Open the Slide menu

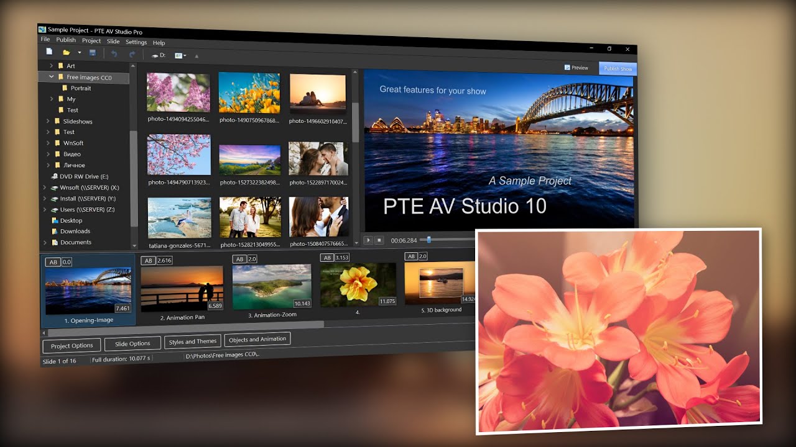[113, 42]
